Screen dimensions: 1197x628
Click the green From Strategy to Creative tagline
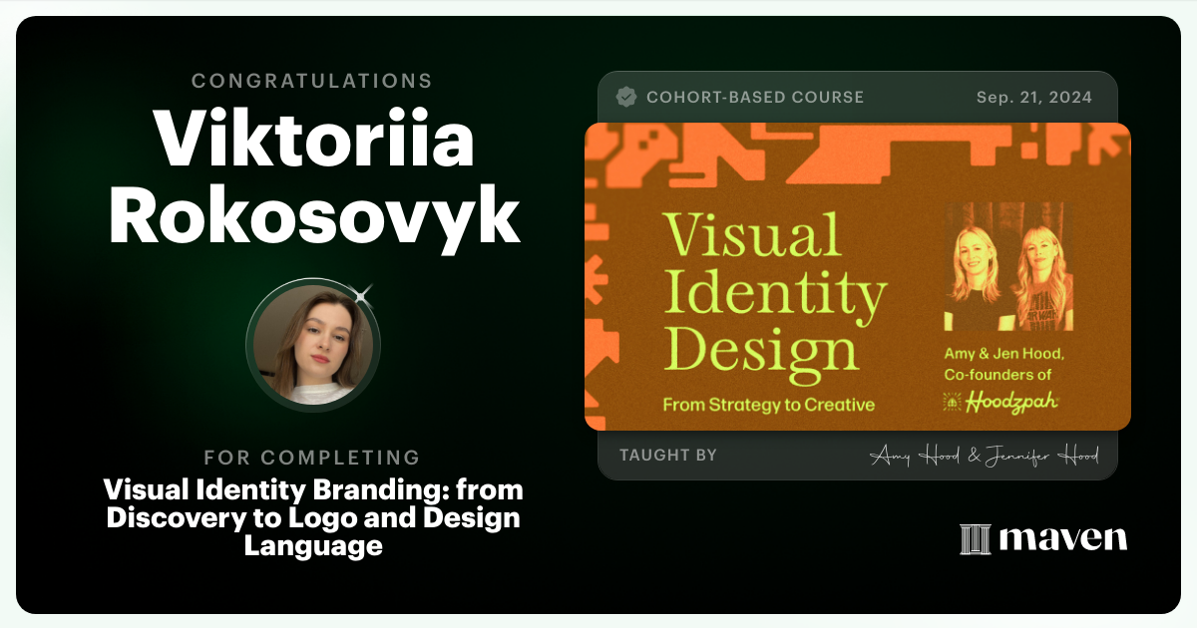pyautogui.click(x=768, y=404)
